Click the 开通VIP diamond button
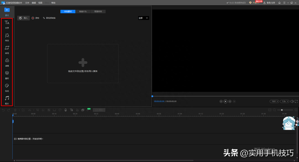The image size is (299, 162). pos(254,2)
